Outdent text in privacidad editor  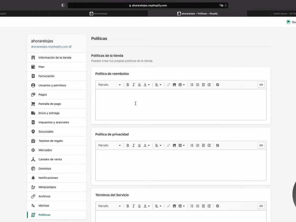(x=203, y=145)
